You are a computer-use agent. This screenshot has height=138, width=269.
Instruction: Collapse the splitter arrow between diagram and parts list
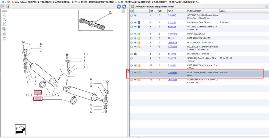tap(128, 71)
